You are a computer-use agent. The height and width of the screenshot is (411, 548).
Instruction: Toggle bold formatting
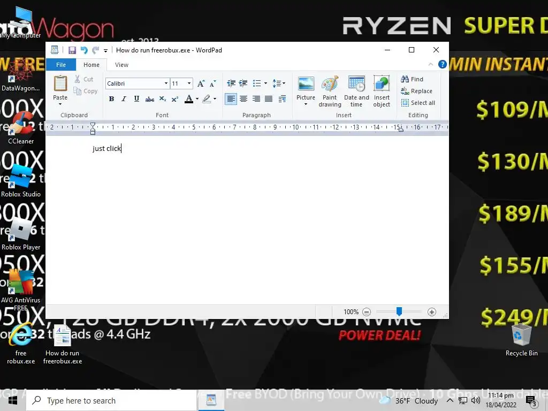click(111, 99)
